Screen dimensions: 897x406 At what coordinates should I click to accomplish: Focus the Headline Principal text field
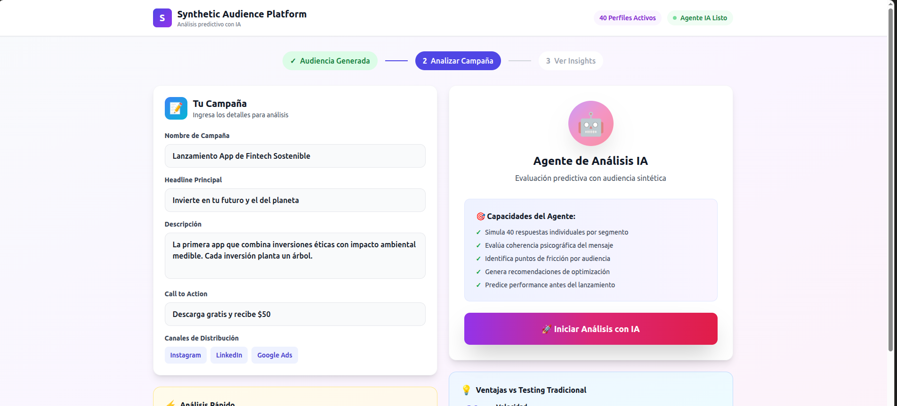pos(295,200)
